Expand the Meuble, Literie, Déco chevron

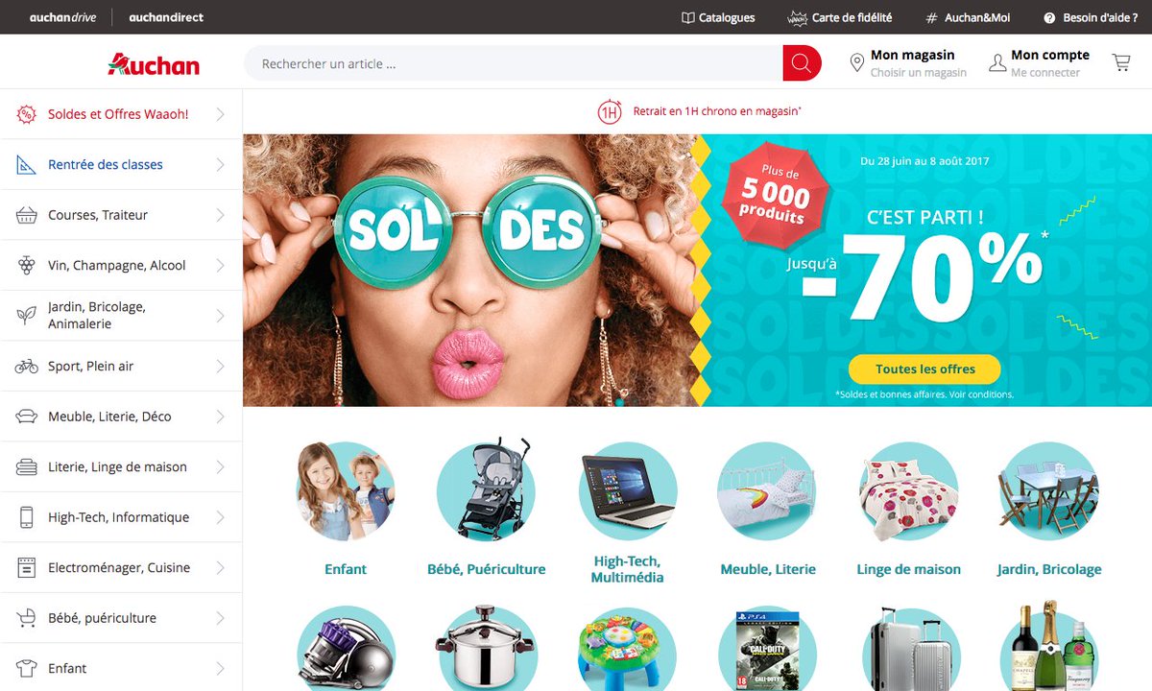click(x=220, y=417)
